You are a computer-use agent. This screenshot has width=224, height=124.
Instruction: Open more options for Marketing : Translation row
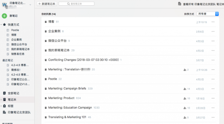[213, 70]
